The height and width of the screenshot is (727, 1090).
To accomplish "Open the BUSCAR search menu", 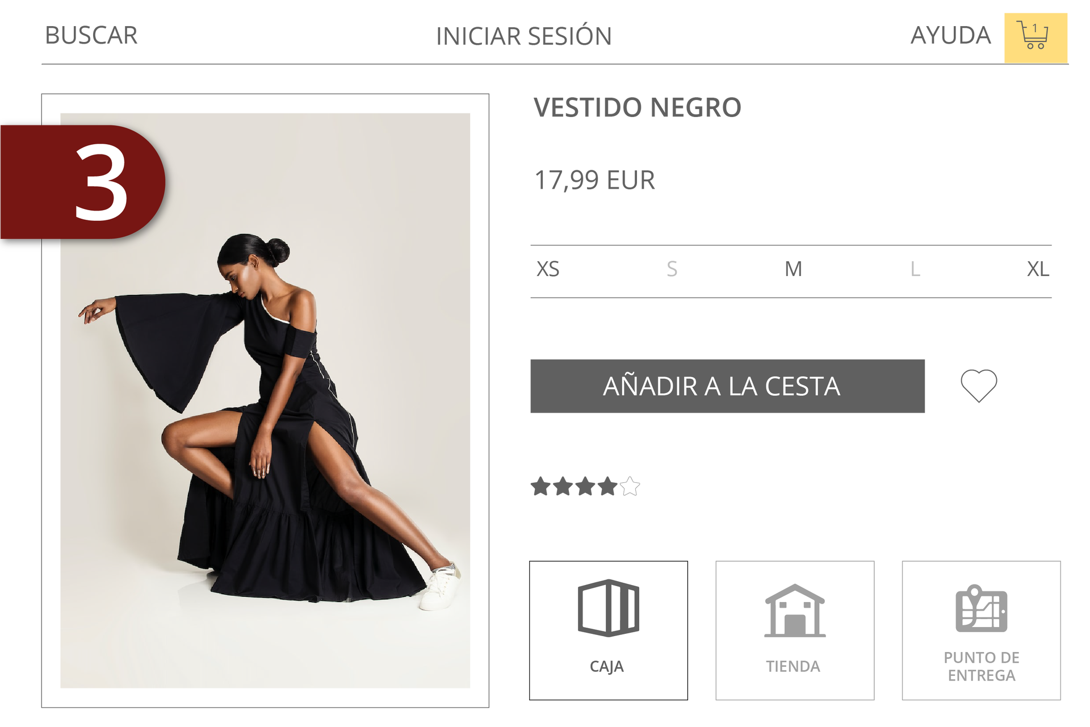I will [91, 35].
